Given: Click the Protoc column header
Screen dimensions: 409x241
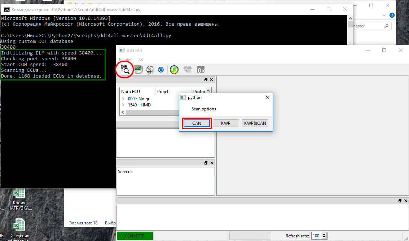Looking at the screenshot, I should pos(199,92).
